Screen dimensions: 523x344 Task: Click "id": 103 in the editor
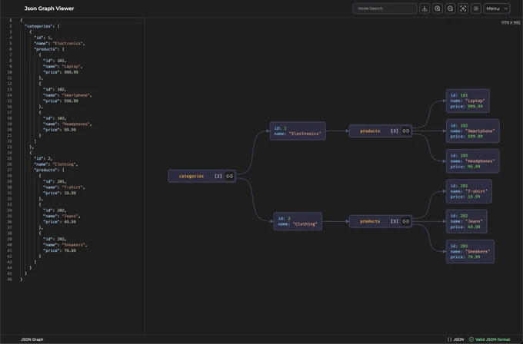pyautogui.click(x=55, y=118)
